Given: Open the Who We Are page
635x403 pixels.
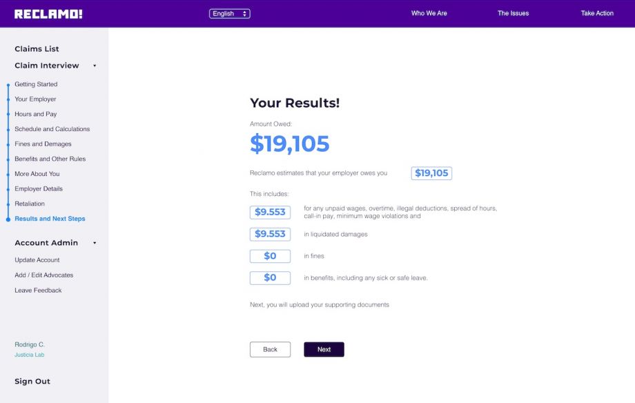Looking at the screenshot, I should 429,13.
